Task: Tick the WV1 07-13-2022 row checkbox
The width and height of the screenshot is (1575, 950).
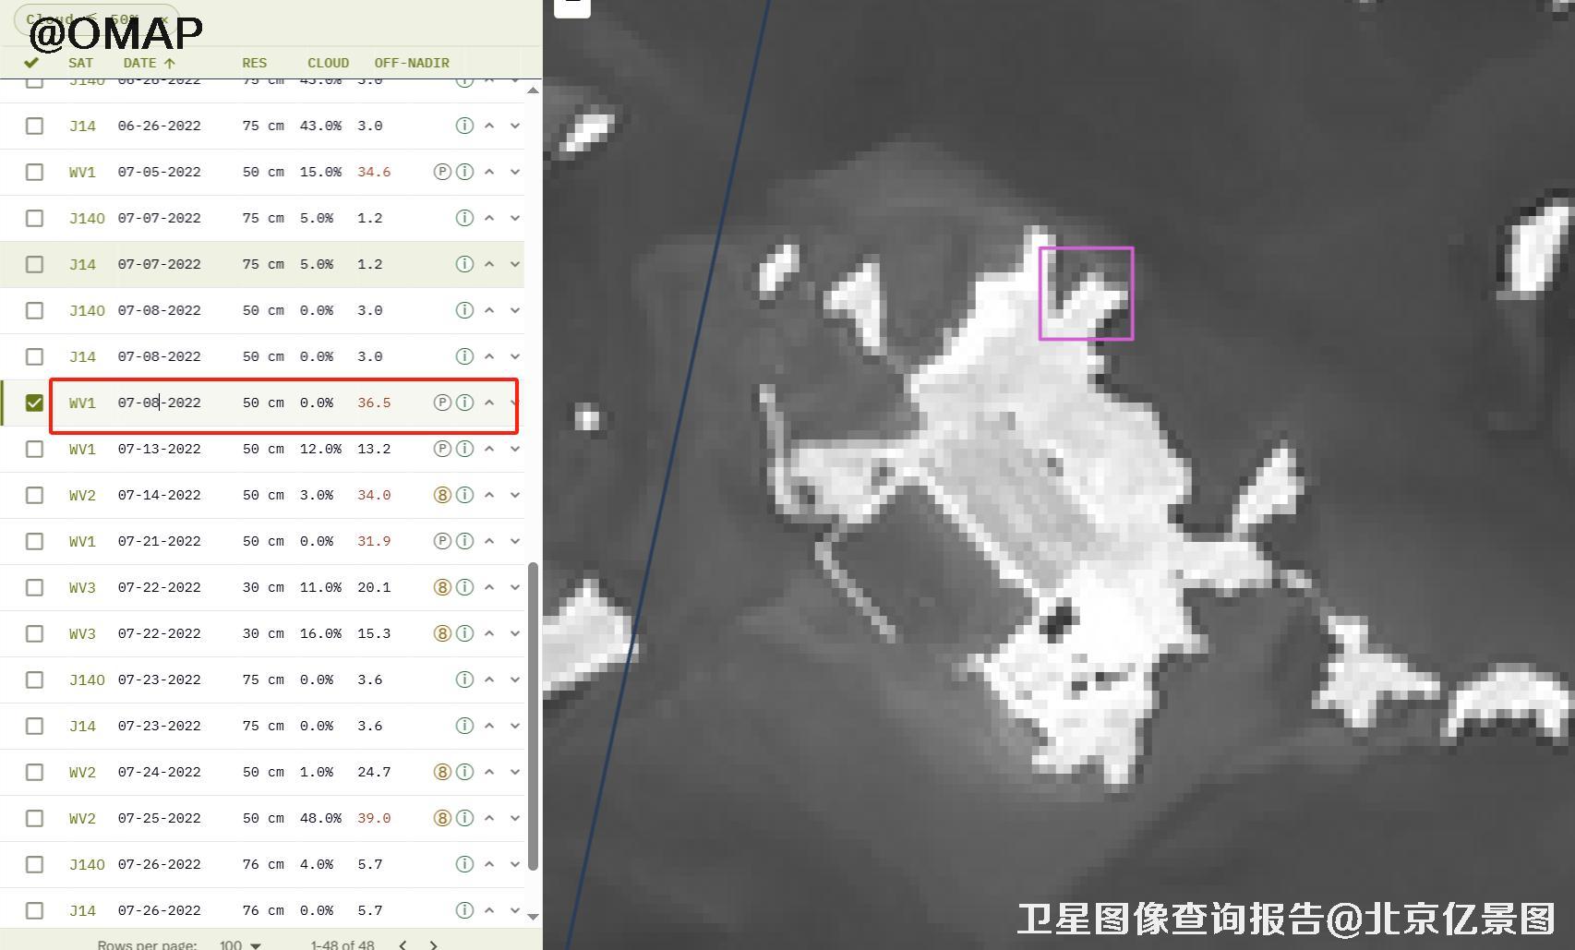Action: pyautogui.click(x=34, y=449)
